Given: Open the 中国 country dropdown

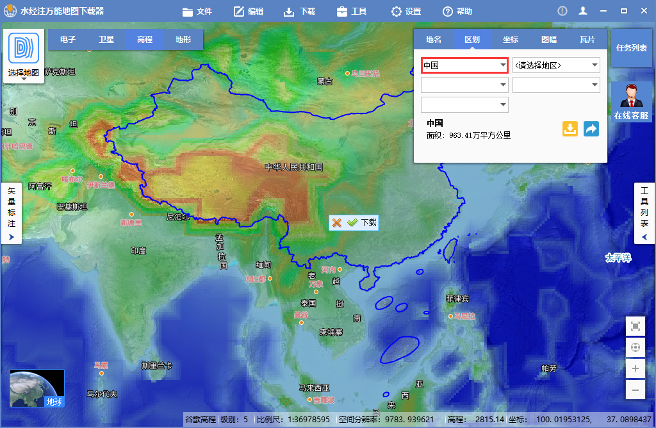Looking at the screenshot, I should click(x=464, y=64).
